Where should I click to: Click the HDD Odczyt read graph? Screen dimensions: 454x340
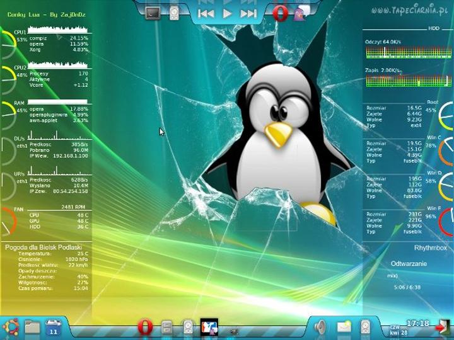[x=408, y=53]
